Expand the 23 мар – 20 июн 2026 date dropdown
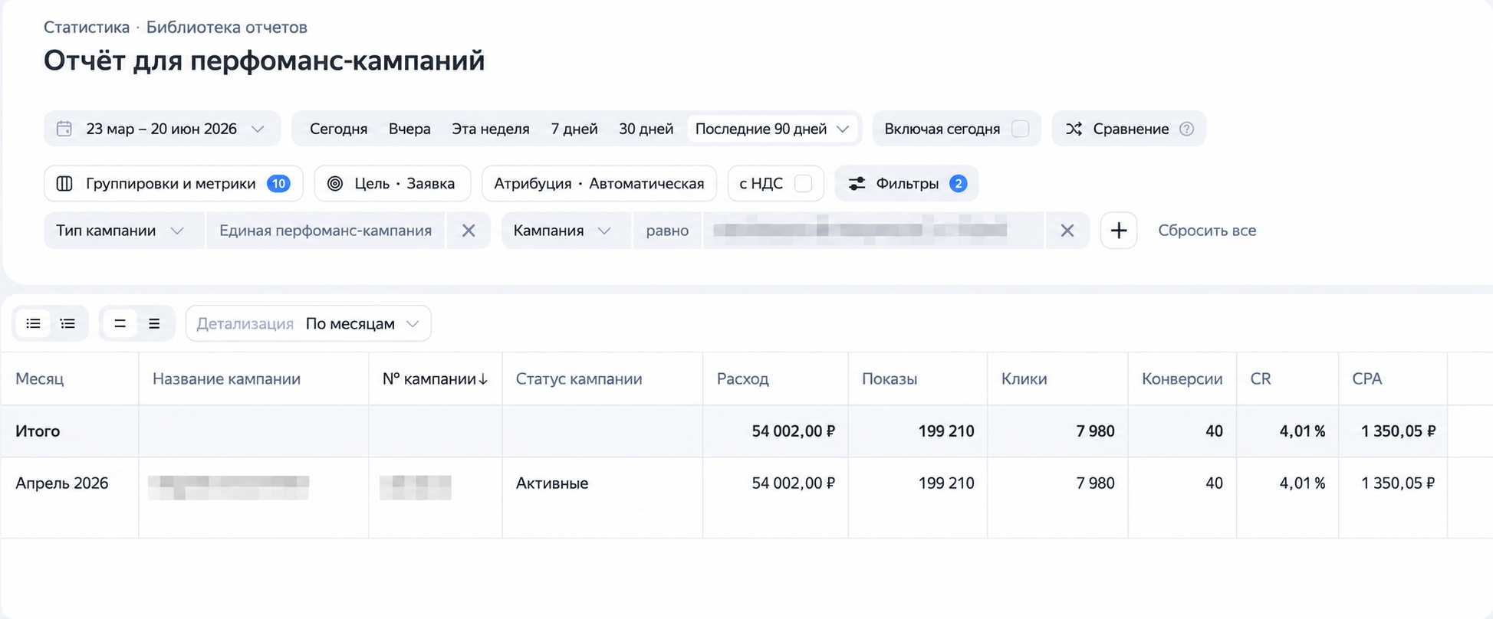 (163, 129)
